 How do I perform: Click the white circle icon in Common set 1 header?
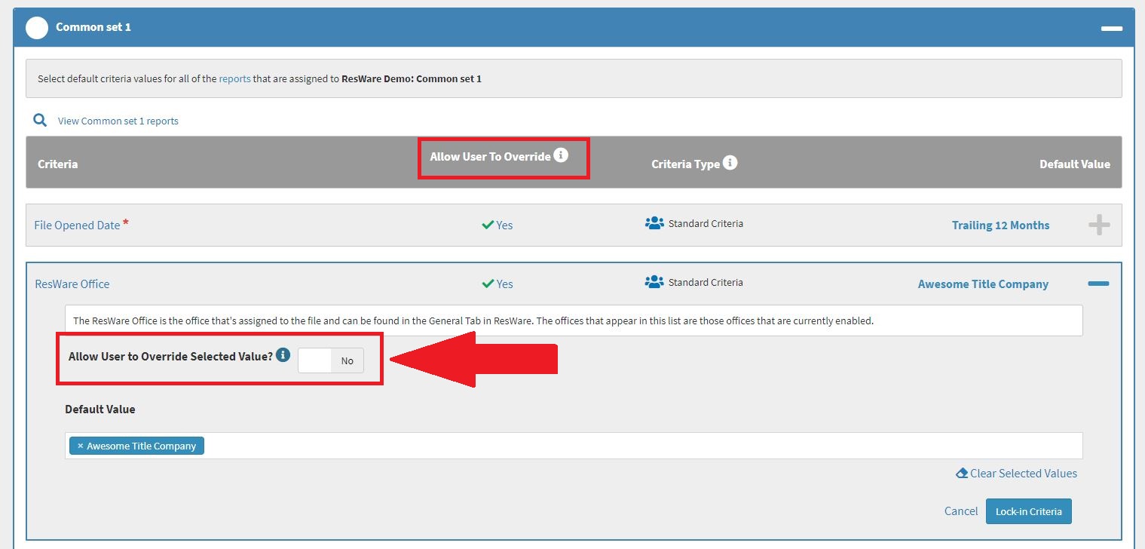click(x=37, y=27)
